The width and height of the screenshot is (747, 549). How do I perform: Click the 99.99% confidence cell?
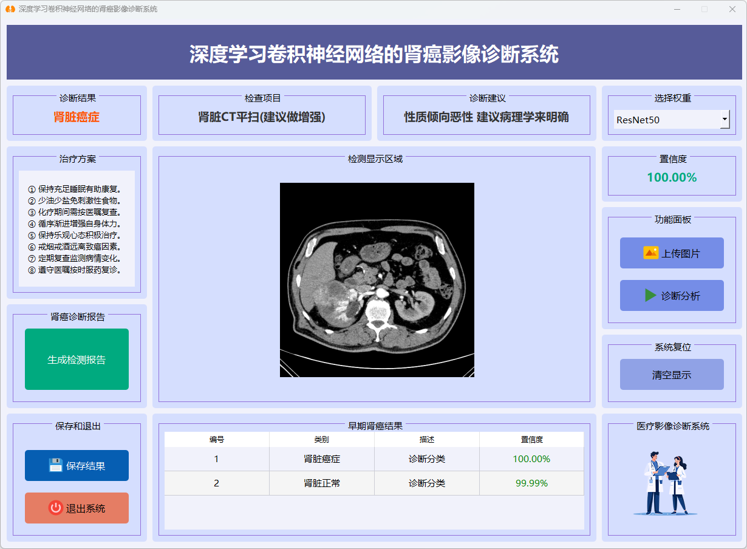pyautogui.click(x=531, y=483)
